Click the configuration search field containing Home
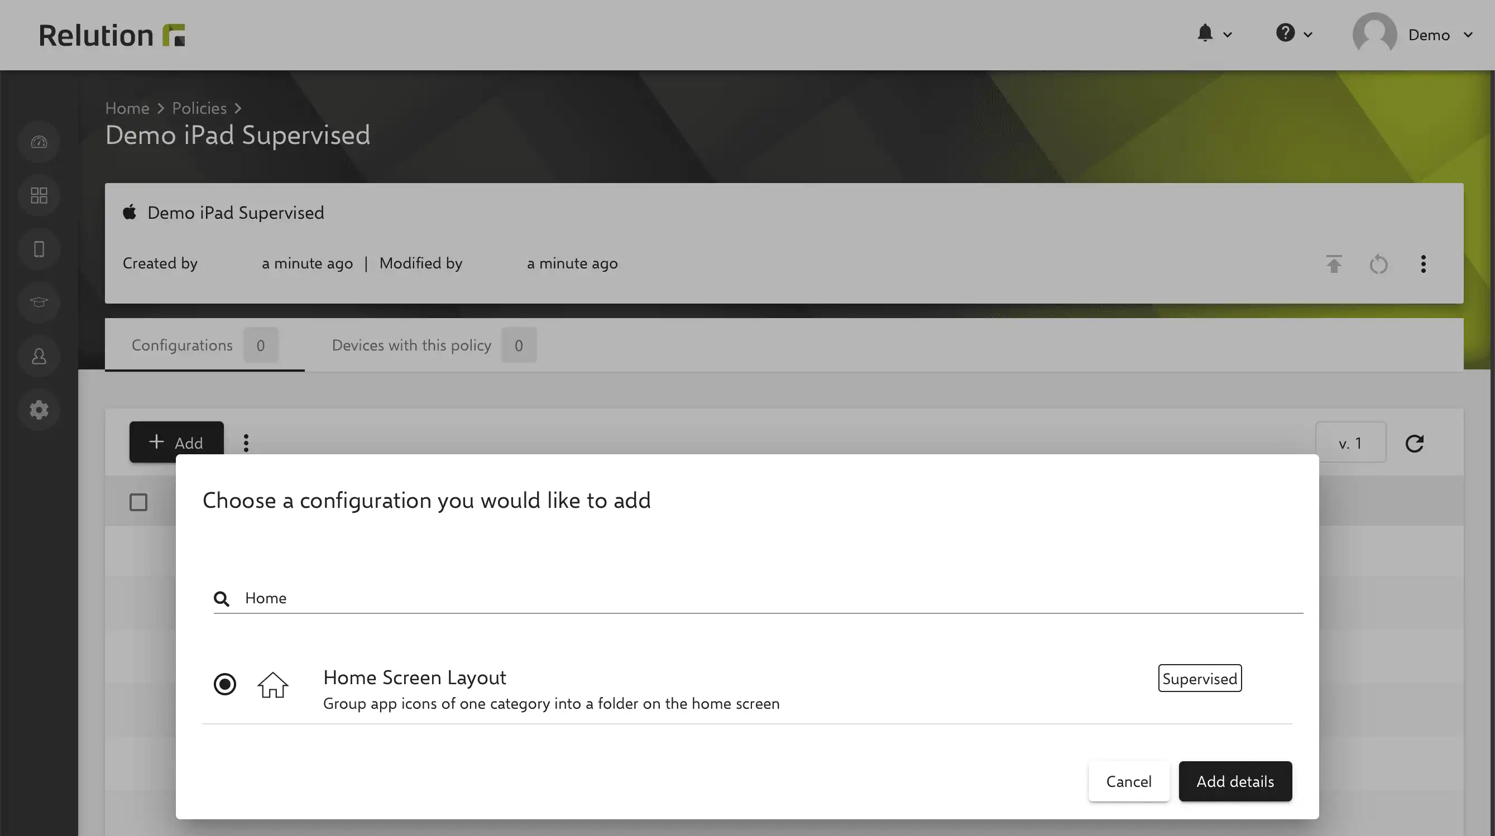Viewport: 1495px width, 836px height. tap(758, 598)
